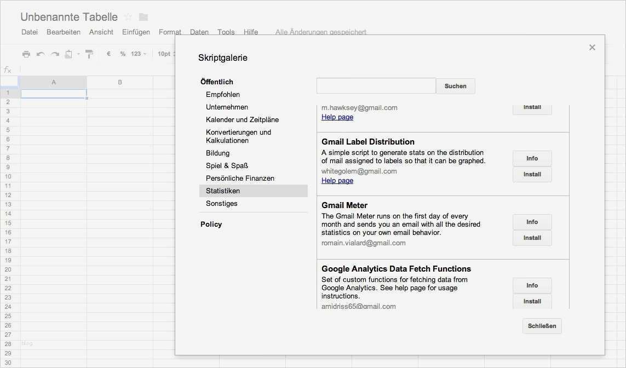Open Help page link for Gmail Label Distribution
The height and width of the screenshot is (368, 626).
coord(337,181)
